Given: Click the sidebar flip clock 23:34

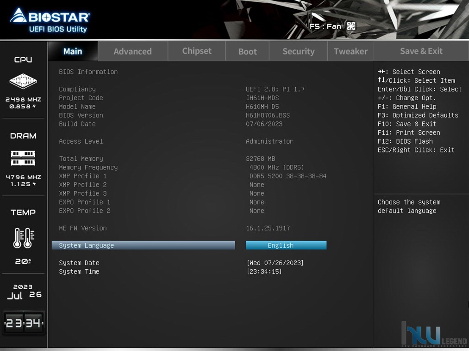Looking at the screenshot, I should 24,323.
